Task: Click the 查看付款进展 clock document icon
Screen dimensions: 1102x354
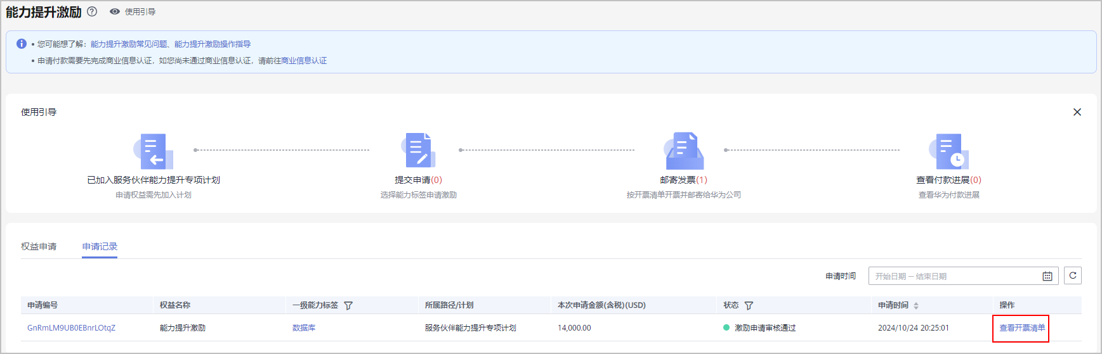Action: click(x=948, y=151)
